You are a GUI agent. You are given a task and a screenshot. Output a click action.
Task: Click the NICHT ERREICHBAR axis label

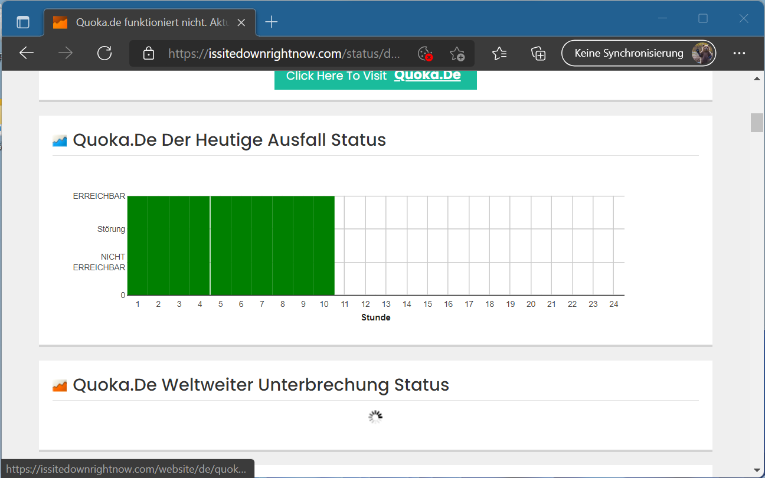click(99, 262)
